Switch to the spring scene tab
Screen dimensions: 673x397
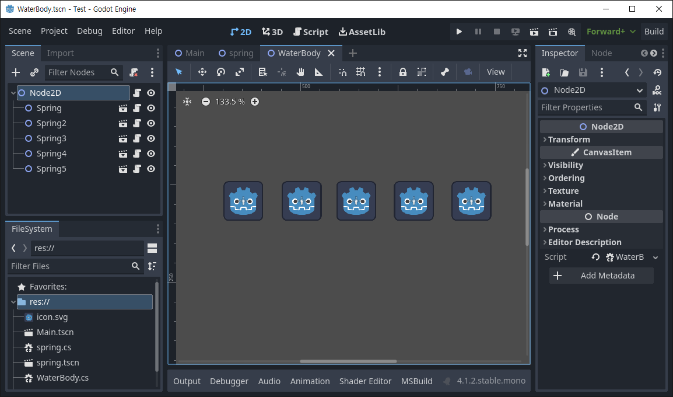coord(236,53)
